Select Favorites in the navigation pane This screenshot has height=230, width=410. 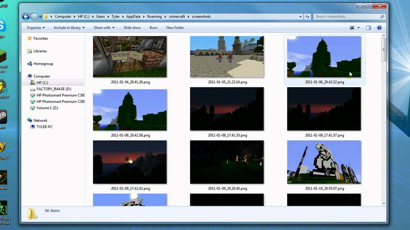tap(40, 38)
